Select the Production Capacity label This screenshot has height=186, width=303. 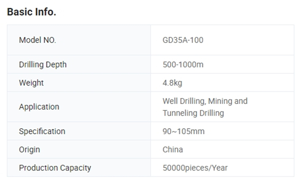[55, 168]
